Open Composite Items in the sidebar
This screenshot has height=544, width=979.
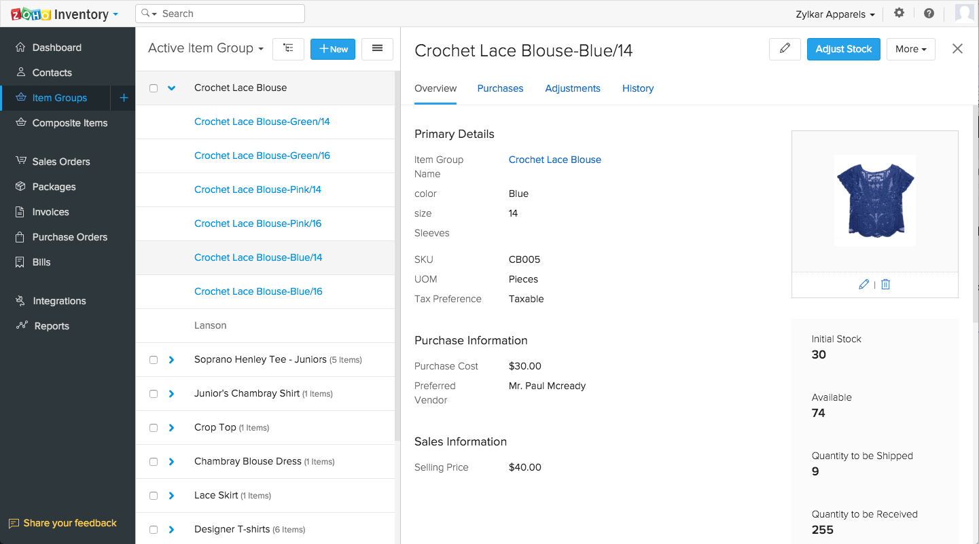[70, 123]
